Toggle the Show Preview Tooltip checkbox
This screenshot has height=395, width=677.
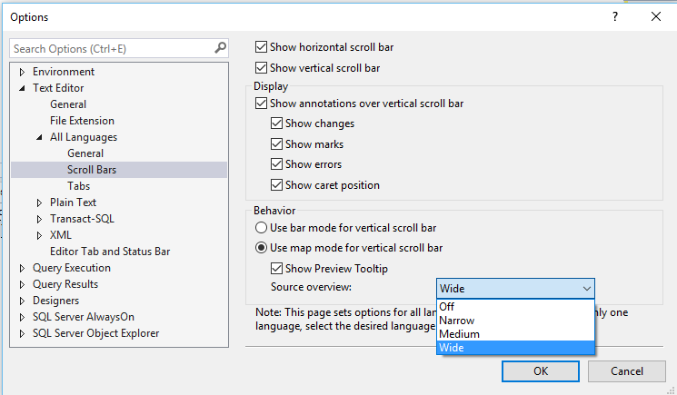[277, 268]
